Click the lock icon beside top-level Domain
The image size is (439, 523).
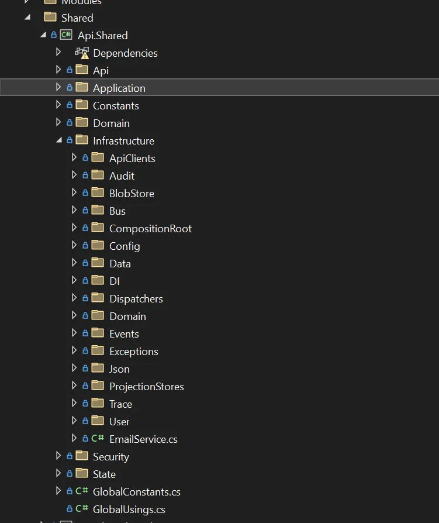(x=70, y=123)
